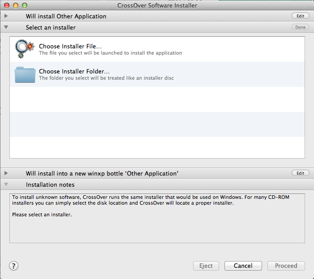Click the winxp bottle 'Other Application' heading text

[x=102, y=173]
